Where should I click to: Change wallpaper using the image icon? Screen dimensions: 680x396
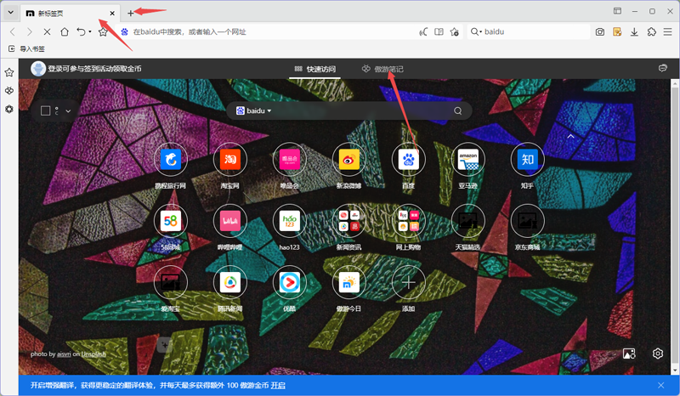click(x=630, y=354)
